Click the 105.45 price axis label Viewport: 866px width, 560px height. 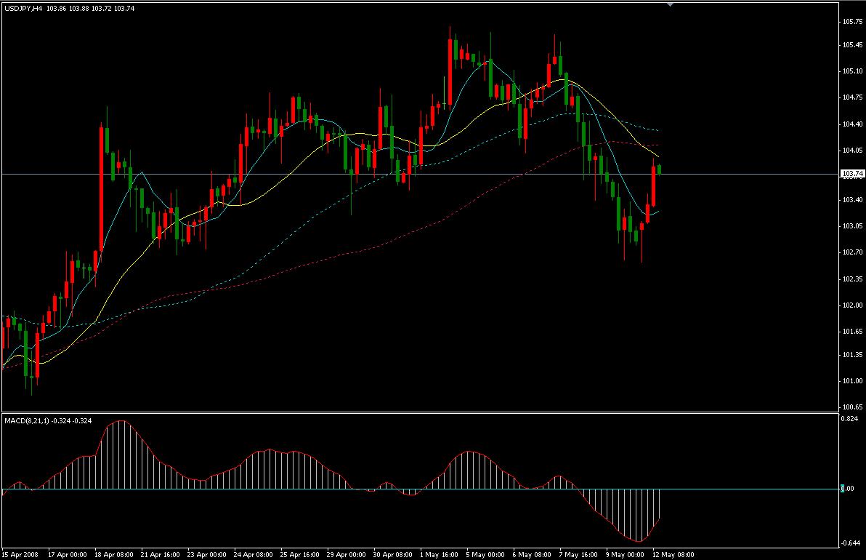tap(852, 45)
